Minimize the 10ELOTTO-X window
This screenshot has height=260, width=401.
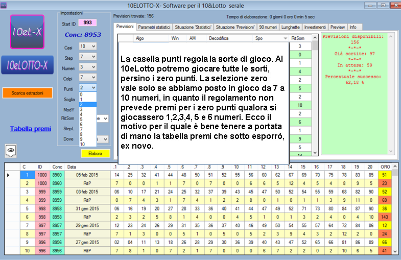(x=370, y=5)
